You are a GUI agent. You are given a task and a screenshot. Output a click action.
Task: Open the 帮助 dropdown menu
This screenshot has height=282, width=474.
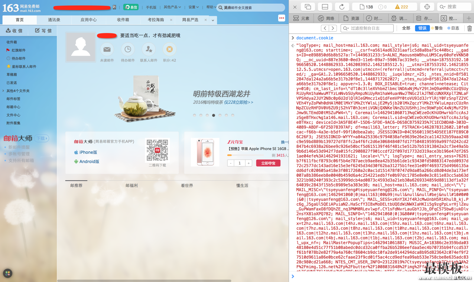tap(211, 7)
